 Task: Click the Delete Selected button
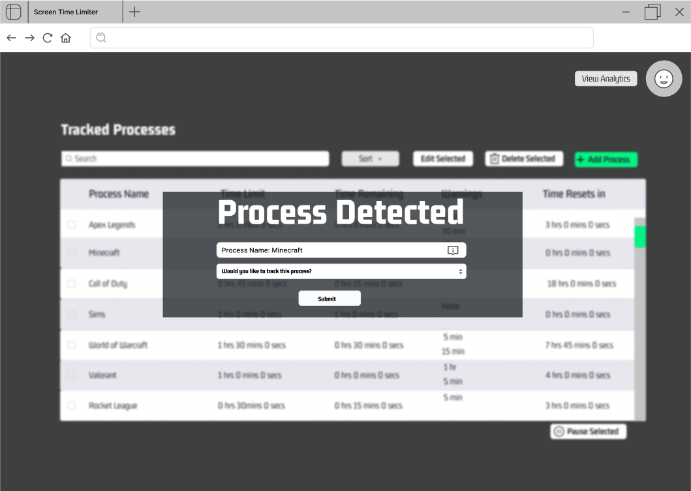point(524,158)
